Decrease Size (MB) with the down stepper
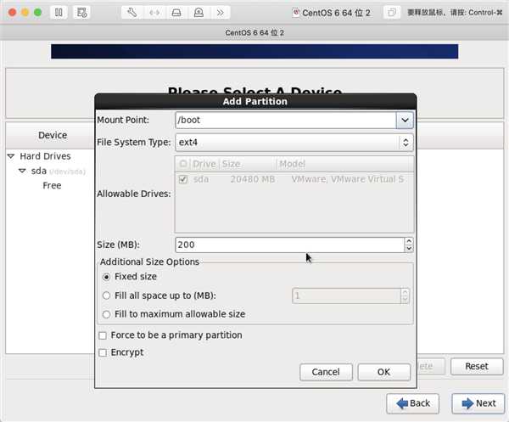The image size is (509, 422). [x=409, y=249]
